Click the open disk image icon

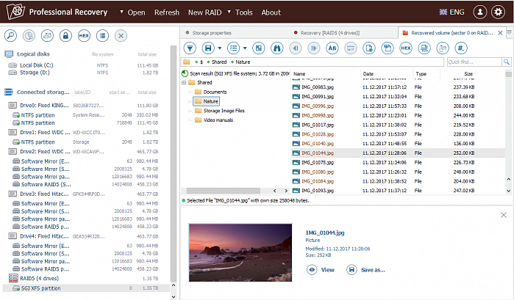[x=47, y=36]
